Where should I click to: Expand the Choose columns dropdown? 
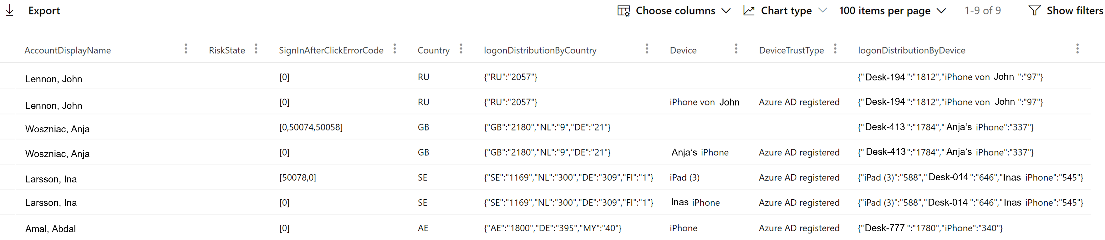(x=726, y=11)
